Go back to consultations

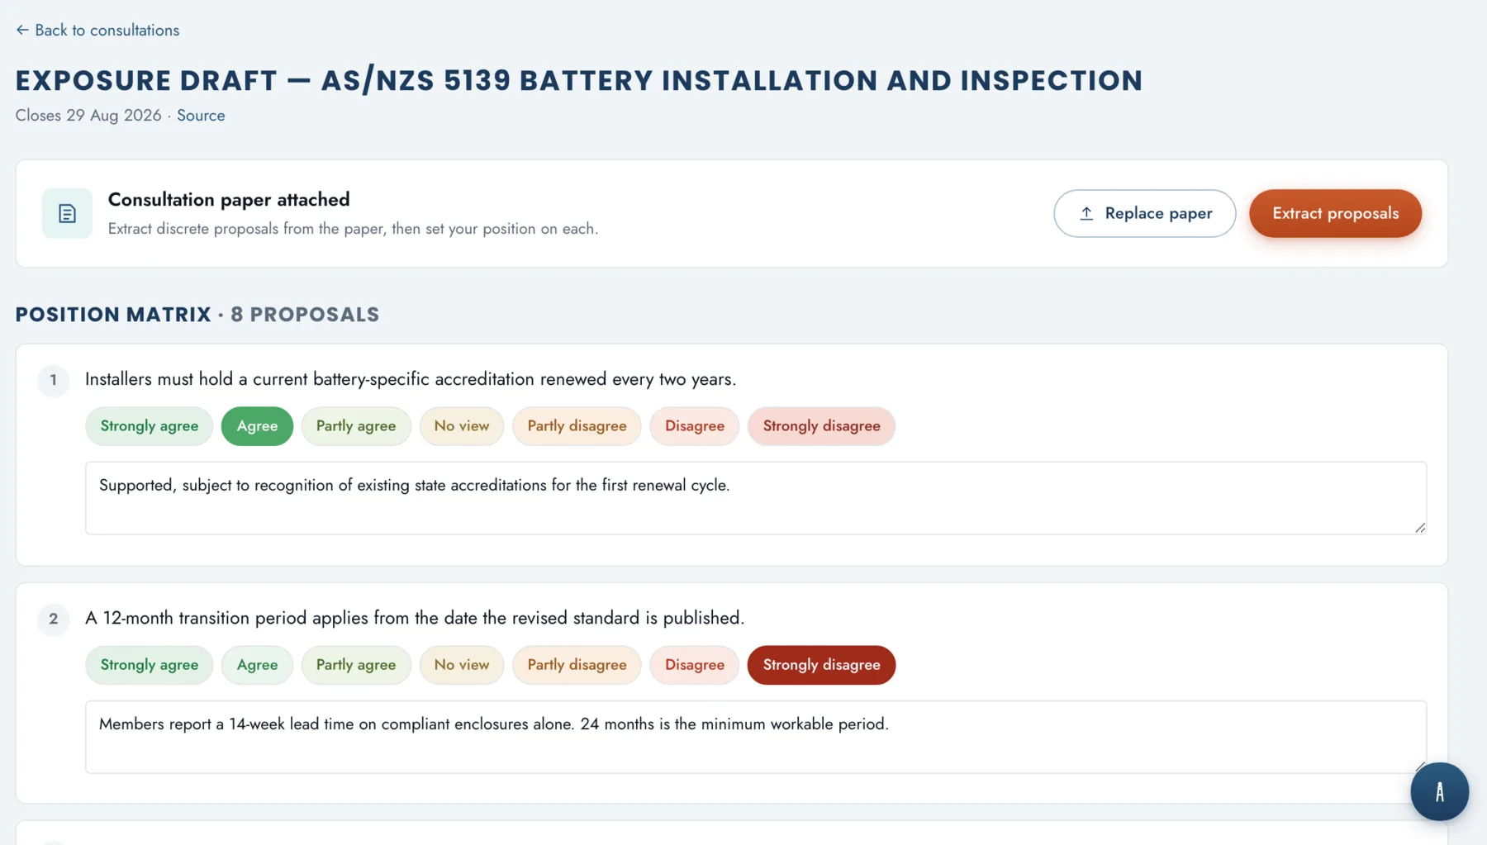[97, 31]
